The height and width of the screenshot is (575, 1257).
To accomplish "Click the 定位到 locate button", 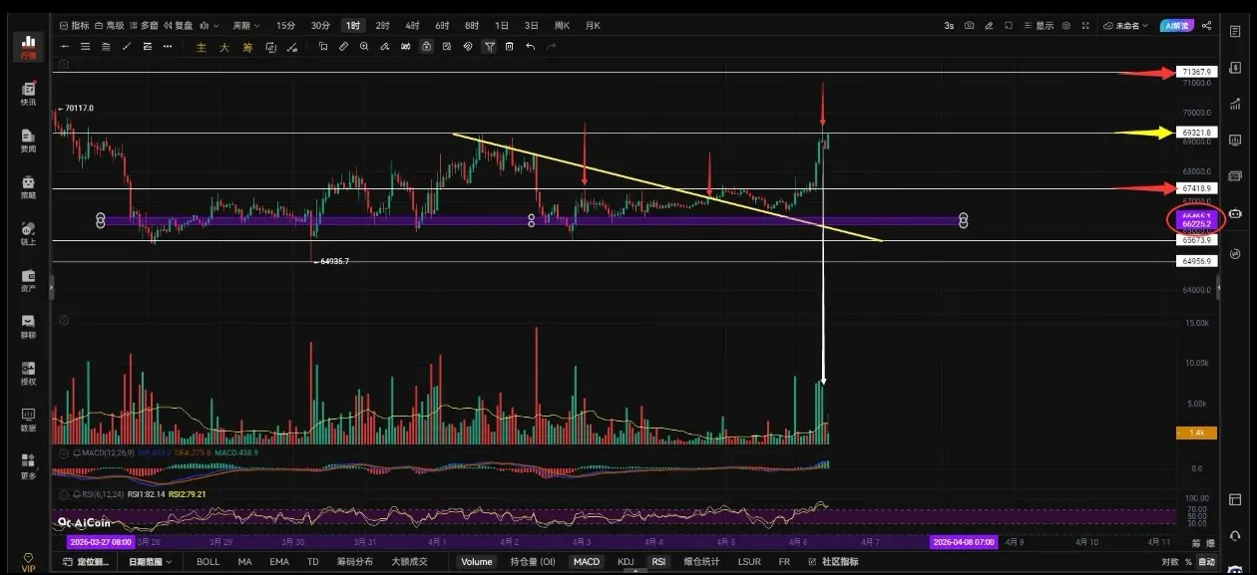I will 87,562.
